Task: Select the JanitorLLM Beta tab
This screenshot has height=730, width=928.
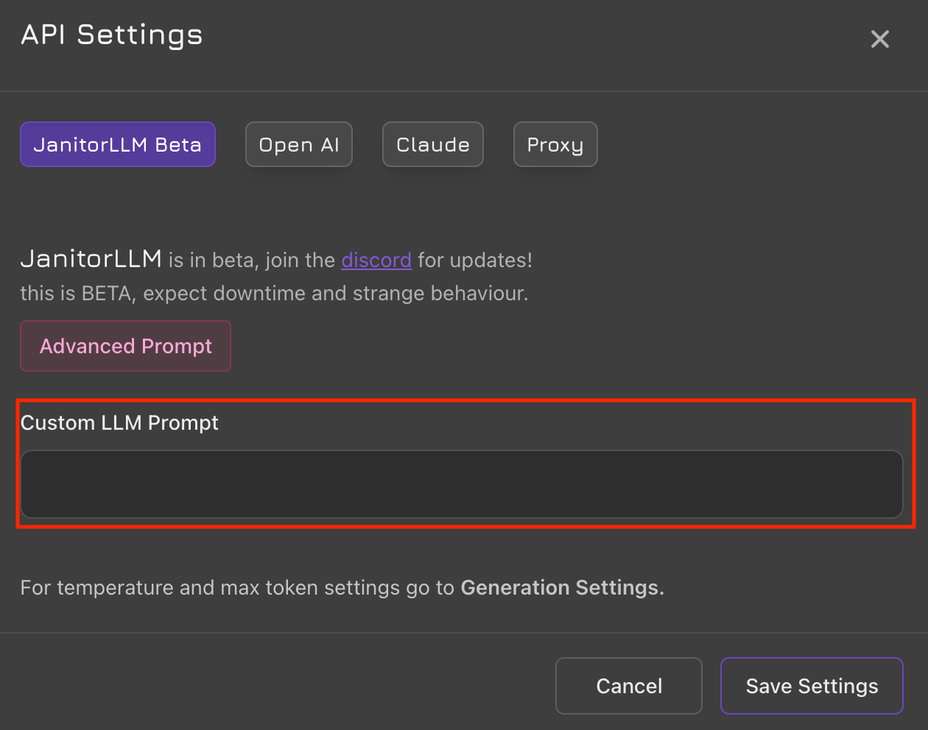Action: [118, 144]
